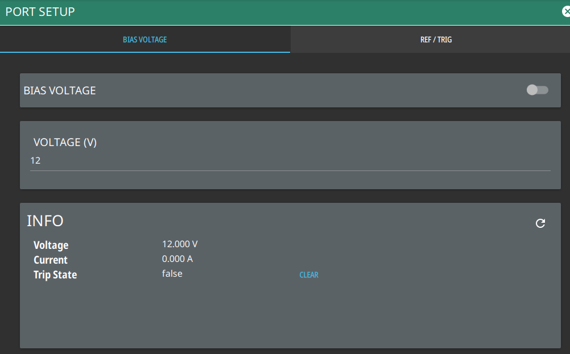Click the INFO panel heading
The image size is (570, 354).
pos(45,221)
